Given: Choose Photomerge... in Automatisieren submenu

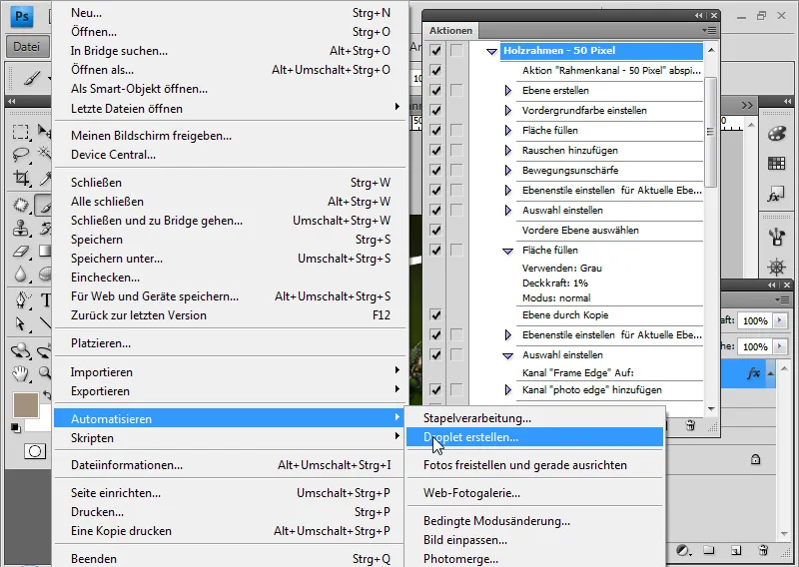Looking at the screenshot, I should [534, 558].
